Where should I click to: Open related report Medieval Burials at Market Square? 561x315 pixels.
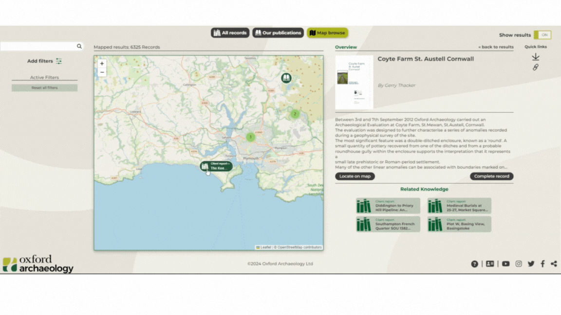tap(459, 206)
